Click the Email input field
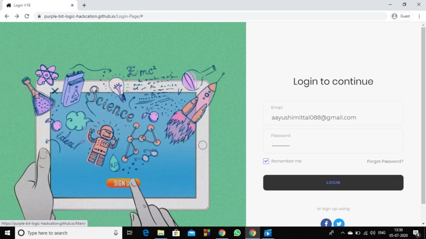This screenshot has height=239, width=426. 333,113
